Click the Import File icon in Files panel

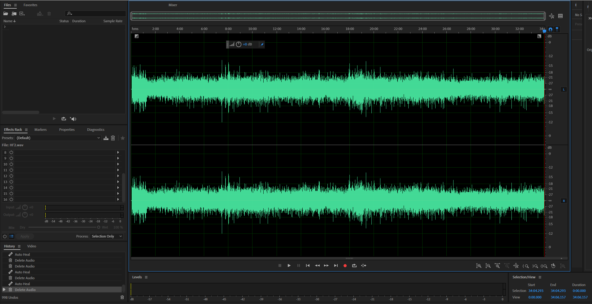pyautogui.click(x=14, y=14)
